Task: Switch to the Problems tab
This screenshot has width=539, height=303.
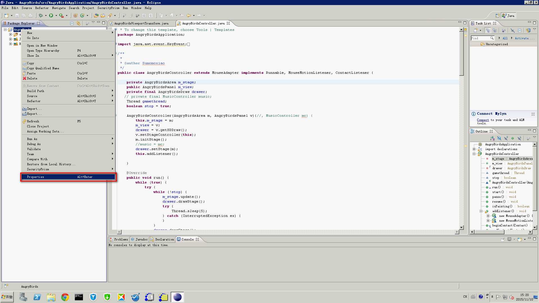Action: click(119, 239)
